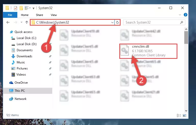Click the 122 items status text
The image size is (196, 125).
12,115
